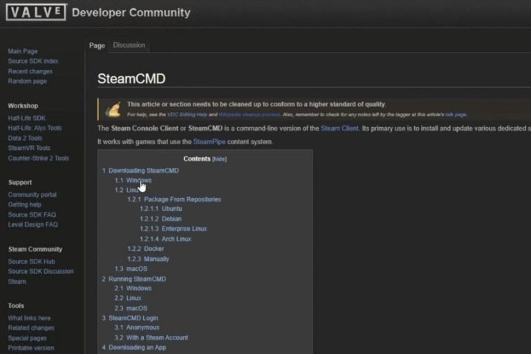
Task: Jump to 1.2.1.1 Ubuntu section
Action: click(161, 208)
